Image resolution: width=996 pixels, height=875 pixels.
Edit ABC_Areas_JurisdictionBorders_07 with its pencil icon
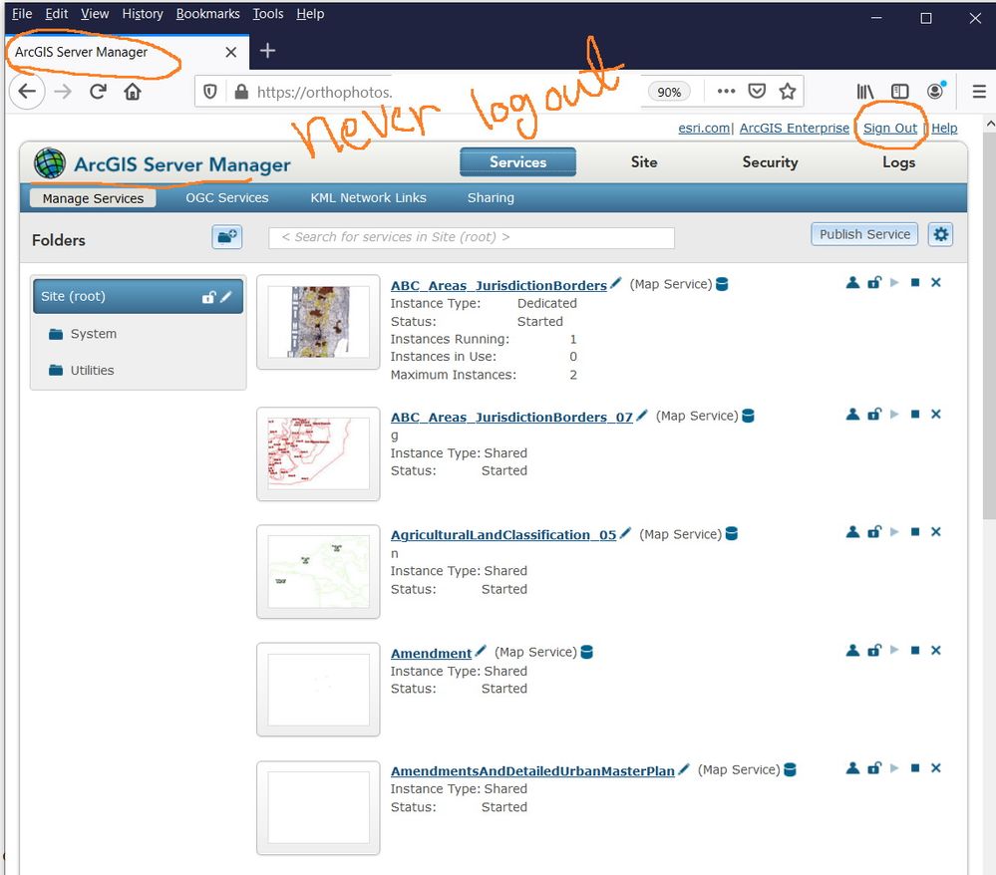point(641,416)
